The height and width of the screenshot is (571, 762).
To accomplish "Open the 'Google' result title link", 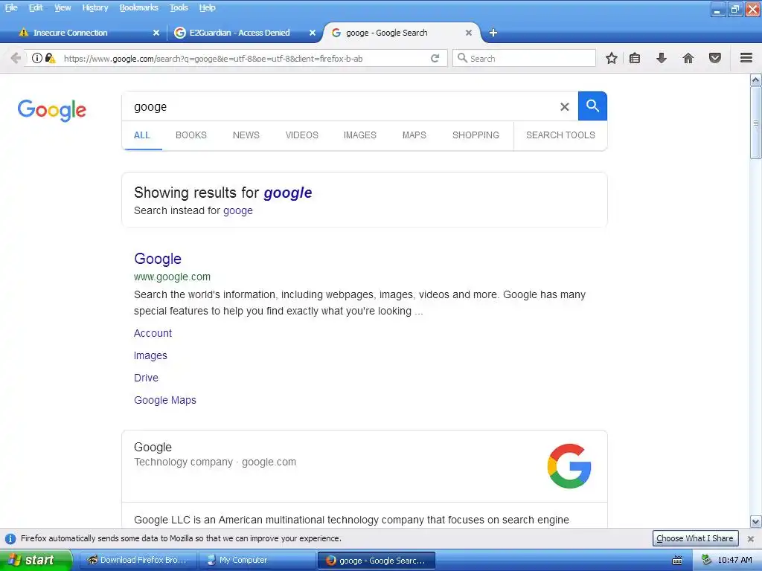I will [158, 258].
